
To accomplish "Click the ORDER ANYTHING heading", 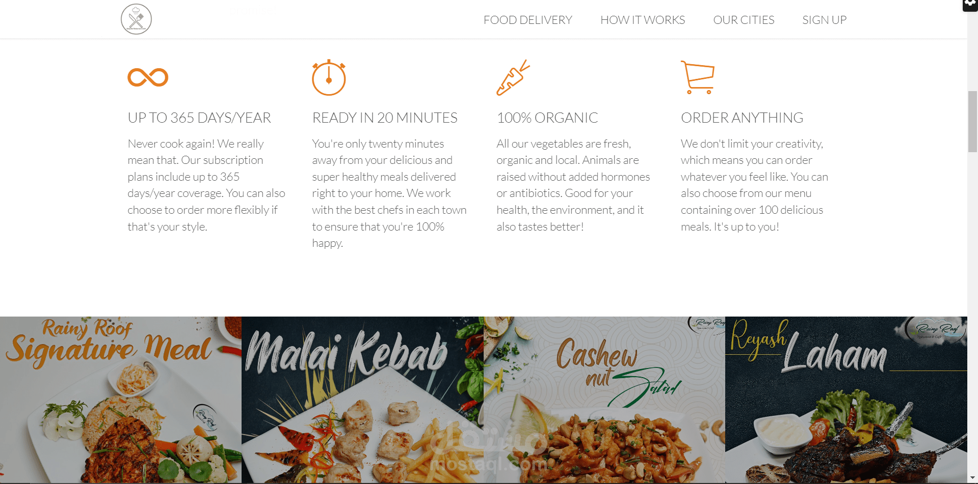I will pyautogui.click(x=742, y=118).
